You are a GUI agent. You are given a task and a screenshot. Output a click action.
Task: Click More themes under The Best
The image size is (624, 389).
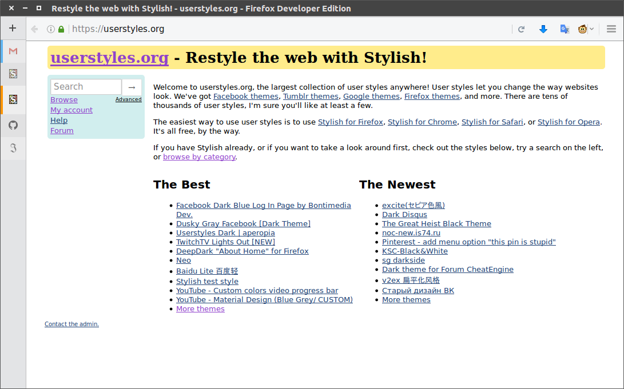click(x=200, y=308)
